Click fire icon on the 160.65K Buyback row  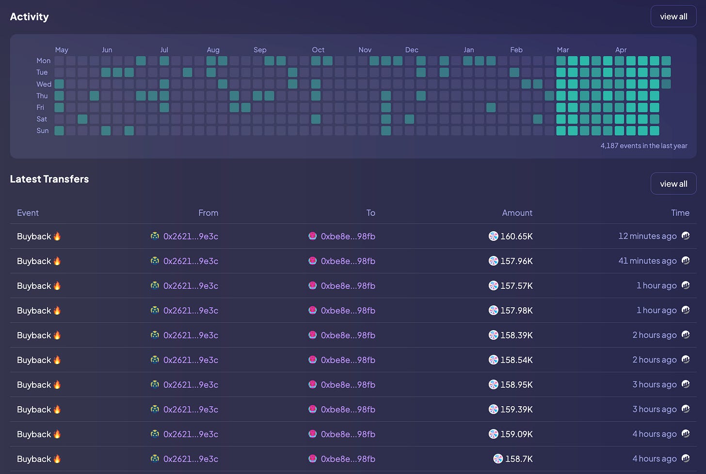57,236
